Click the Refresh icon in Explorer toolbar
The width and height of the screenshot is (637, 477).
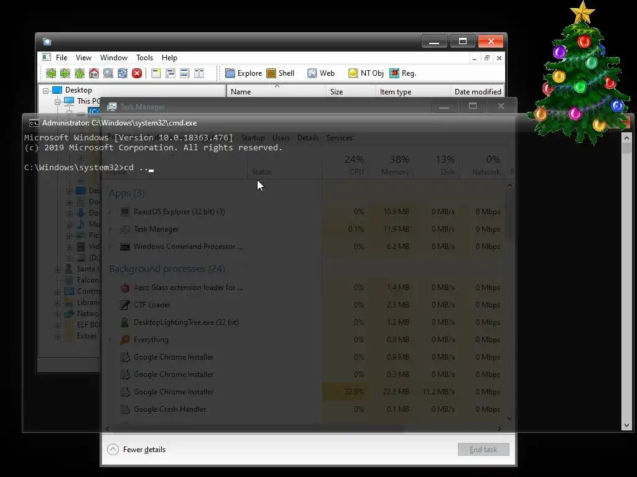pyautogui.click(x=123, y=73)
